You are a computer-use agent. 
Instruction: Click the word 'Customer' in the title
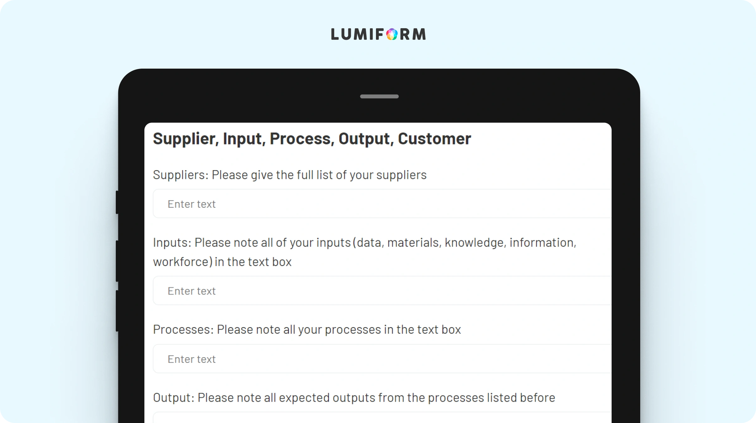(x=434, y=138)
